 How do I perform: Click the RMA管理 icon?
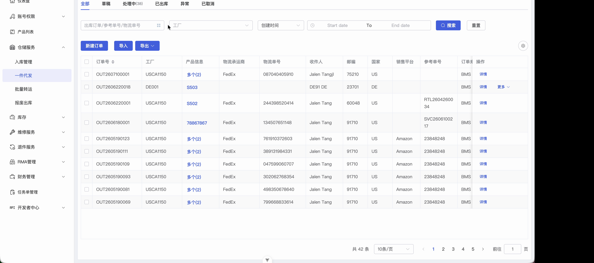pos(12,162)
